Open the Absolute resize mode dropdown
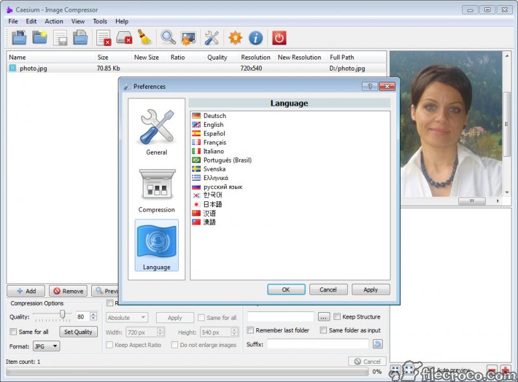This screenshot has height=382, width=518. click(x=127, y=317)
